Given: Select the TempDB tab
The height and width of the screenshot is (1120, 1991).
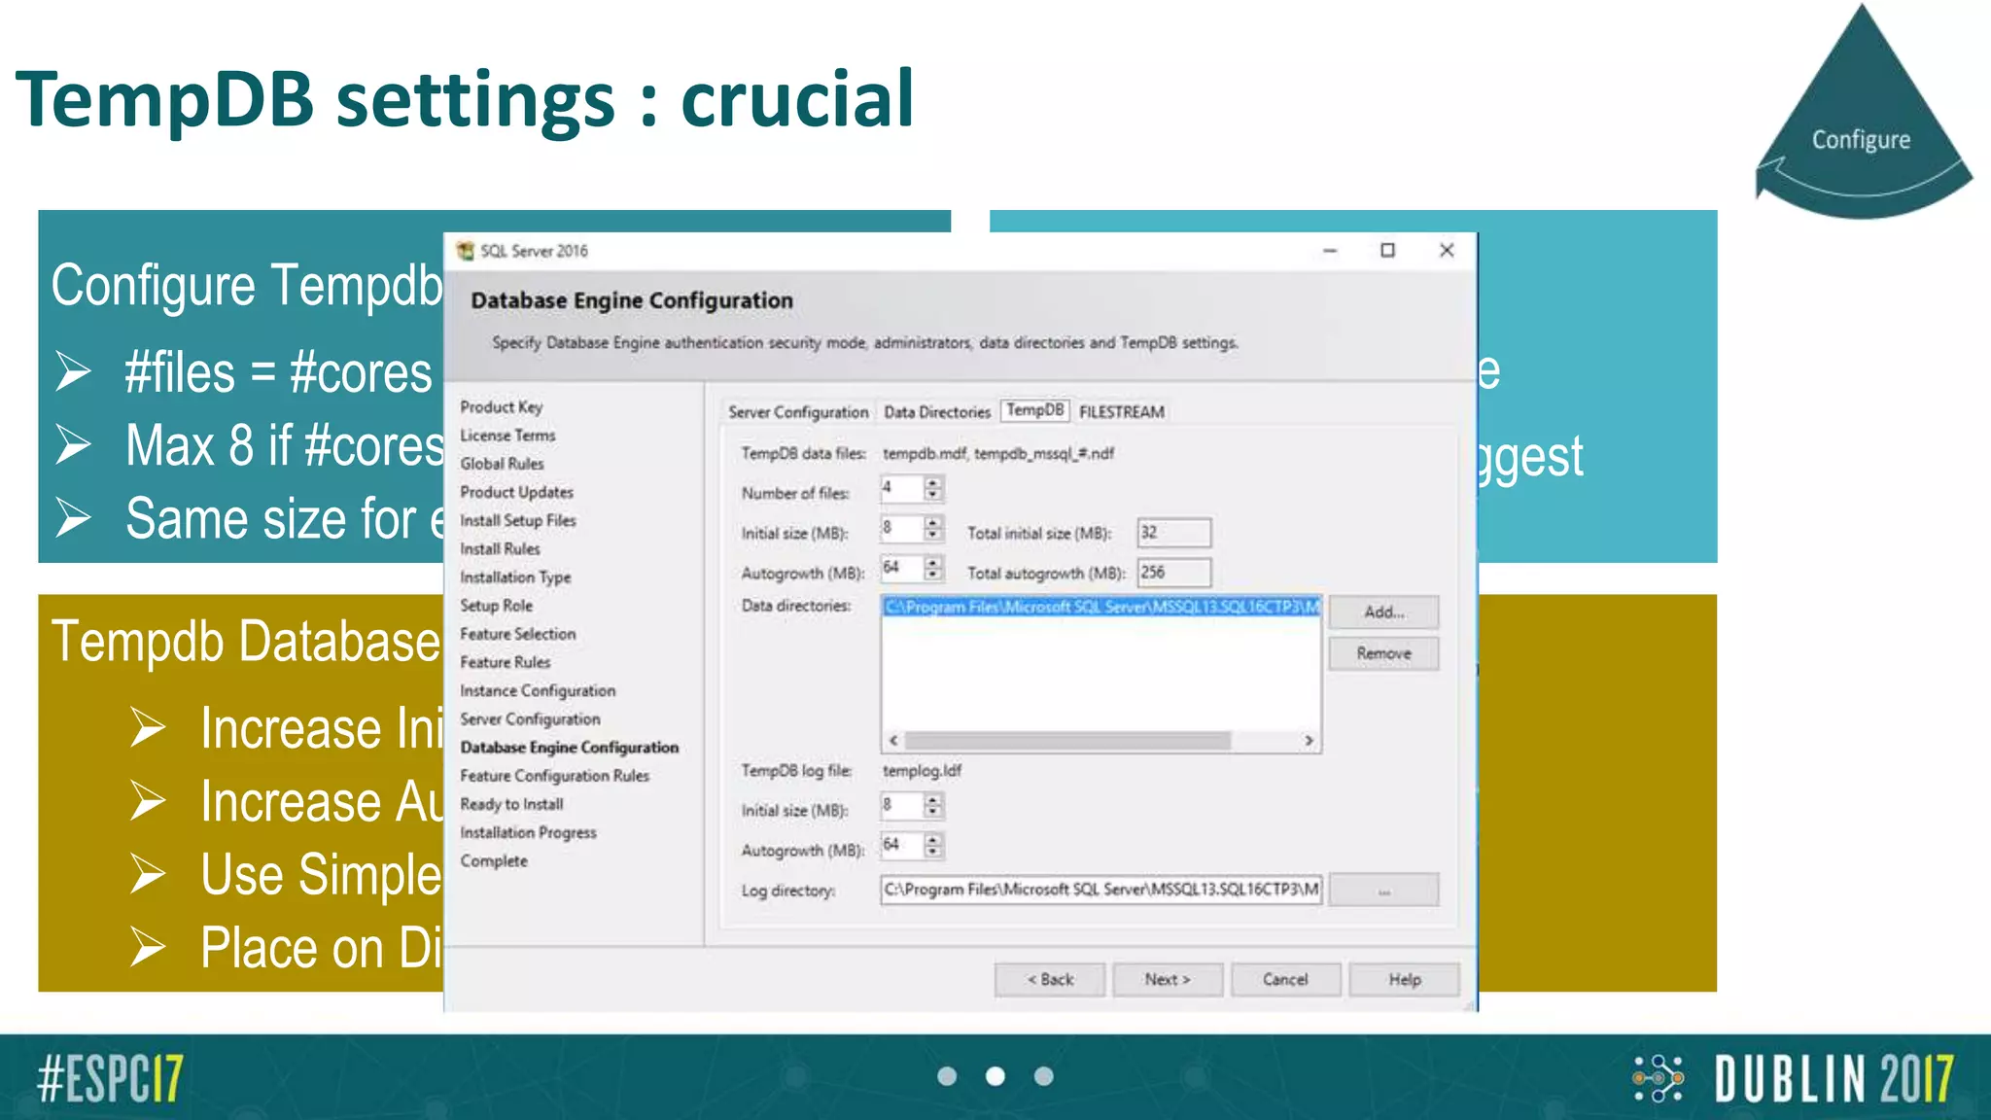Looking at the screenshot, I should (1035, 410).
